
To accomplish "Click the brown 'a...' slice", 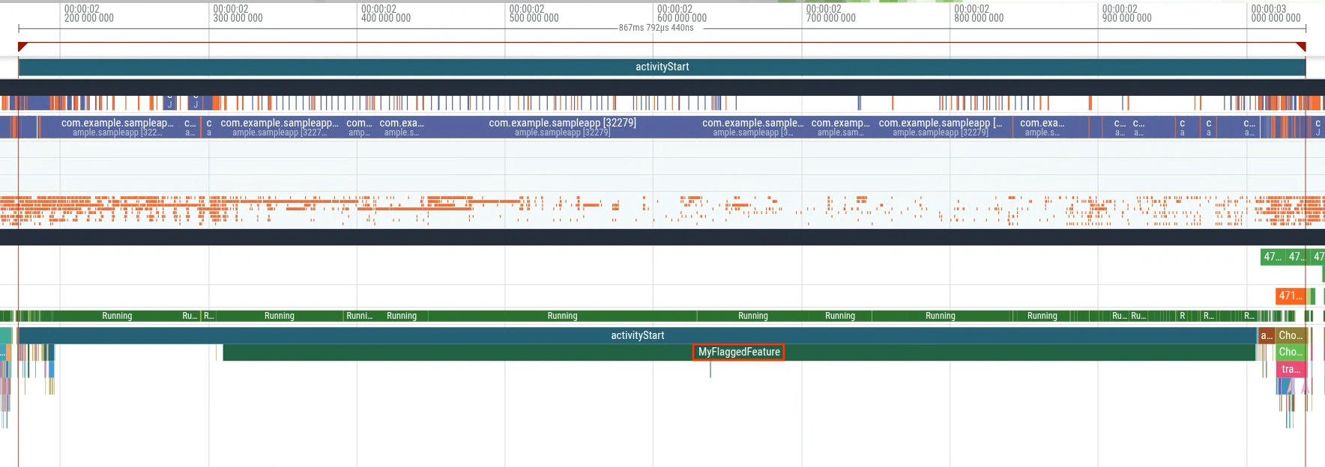I will pos(1266,335).
